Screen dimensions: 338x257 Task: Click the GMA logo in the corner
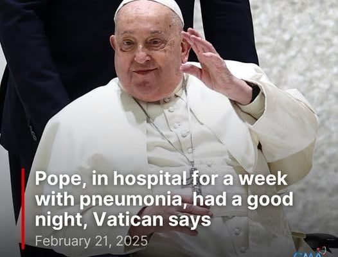[311, 253]
